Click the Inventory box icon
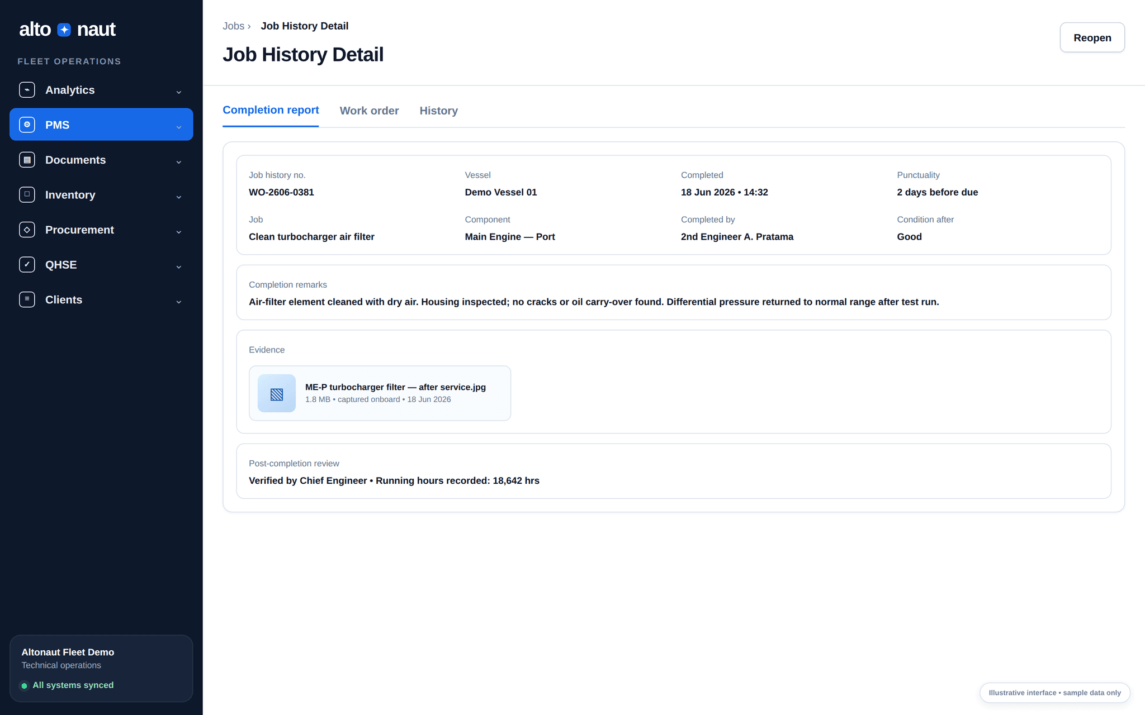This screenshot has height=715, width=1145. (x=27, y=194)
